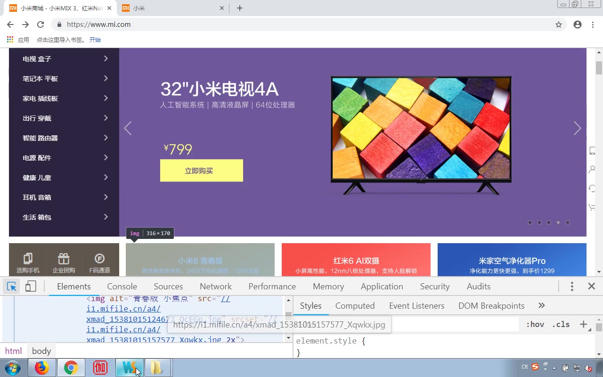Viewport: 603px width, 377px height.
Task: Toggle the device toolbar in DevTools
Action: point(31,286)
